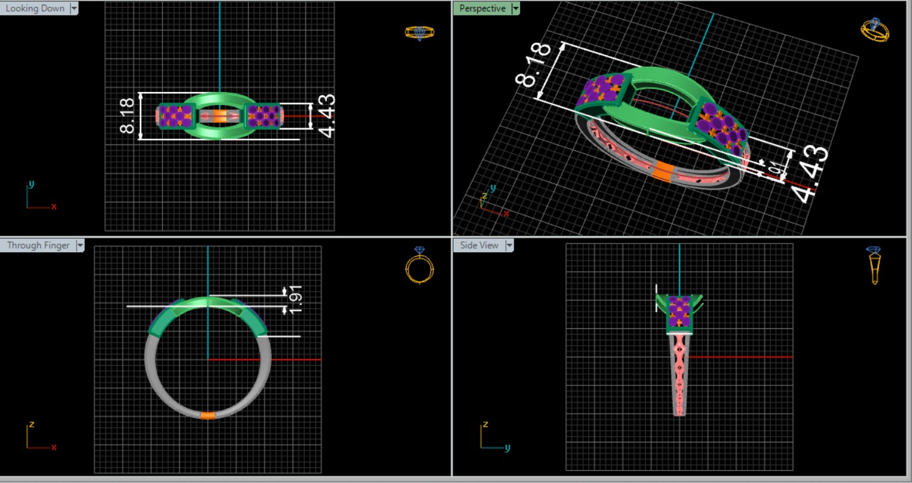The height and width of the screenshot is (483, 912).
Task: Expand the Side View viewport dropdown arrow
Action: pyautogui.click(x=508, y=245)
